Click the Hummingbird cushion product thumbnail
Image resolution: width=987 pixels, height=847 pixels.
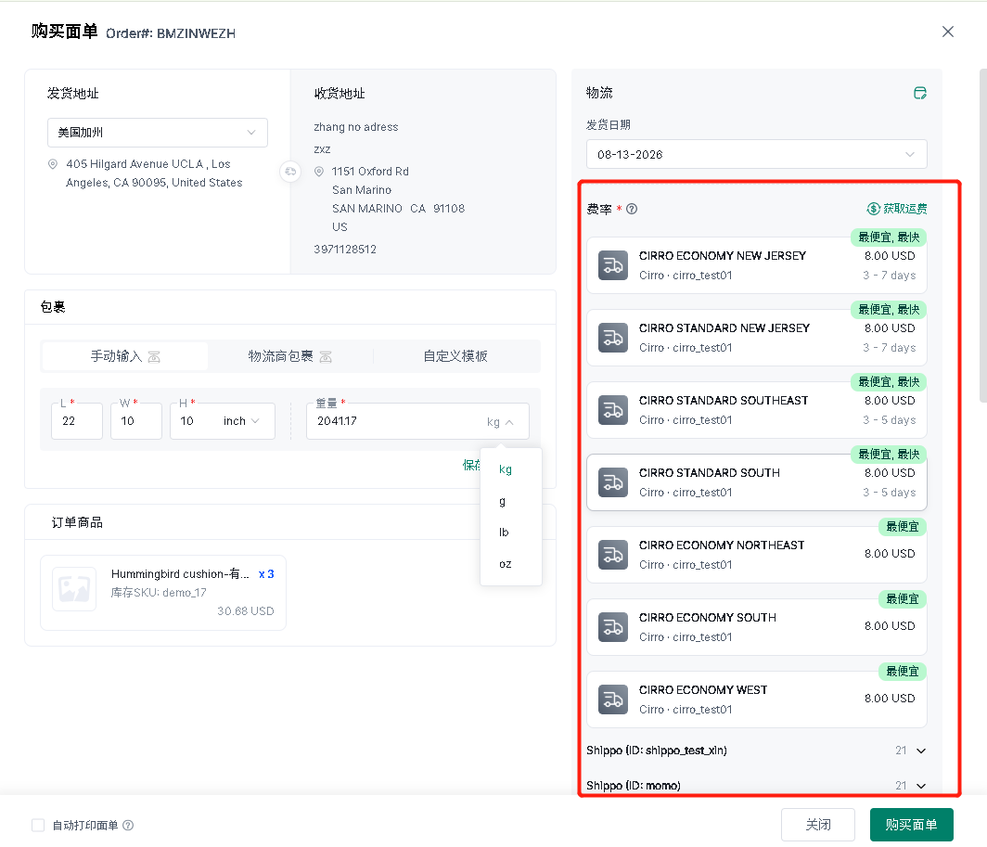[x=74, y=589]
